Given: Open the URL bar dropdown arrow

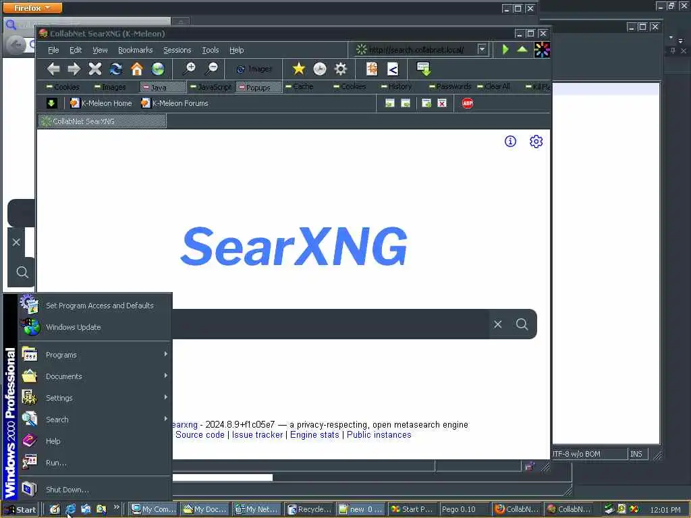Looking at the screenshot, I should [482, 49].
